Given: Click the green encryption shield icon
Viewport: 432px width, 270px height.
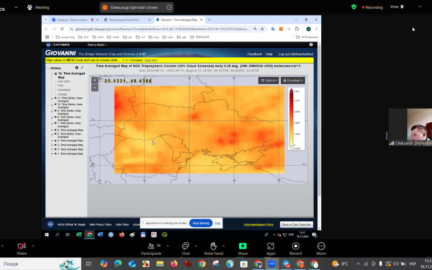Looking at the screenshot, I should [354, 7].
